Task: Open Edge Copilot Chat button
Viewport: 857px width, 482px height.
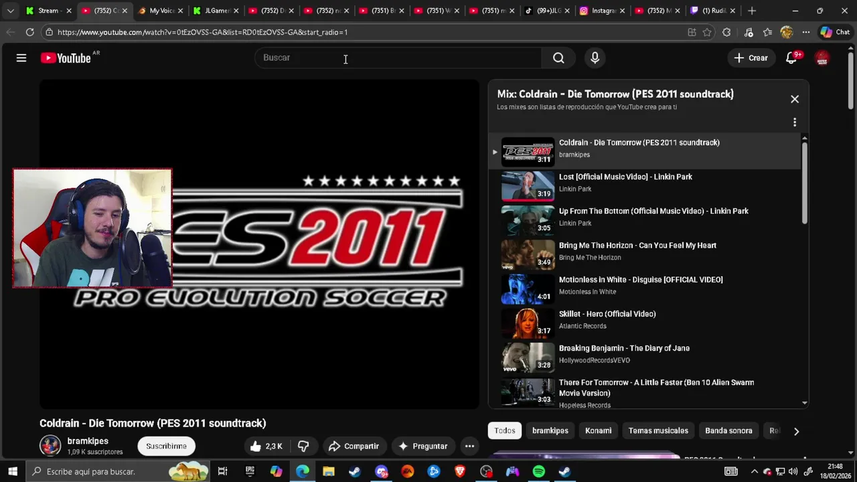Action: pyautogui.click(x=835, y=32)
